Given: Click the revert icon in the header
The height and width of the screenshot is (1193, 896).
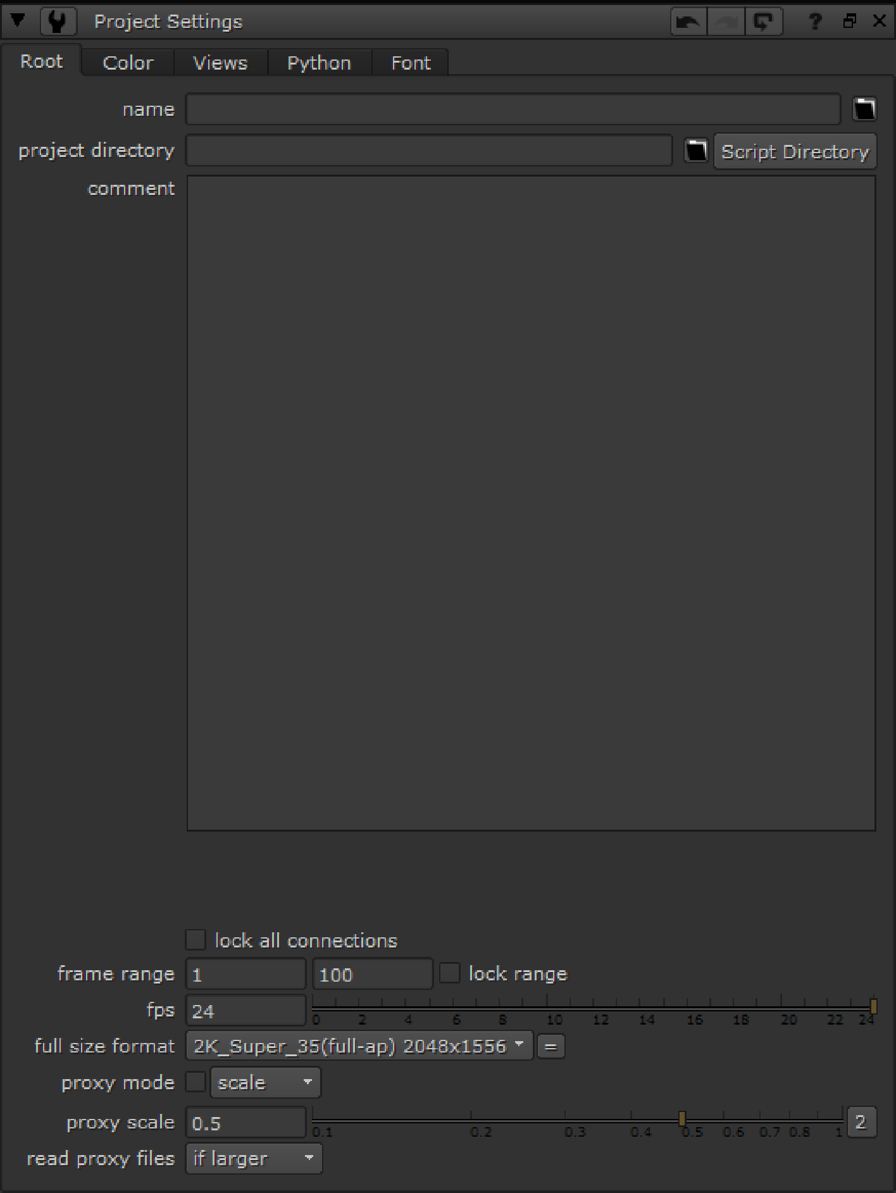Looking at the screenshot, I should click(x=764, y=22).
